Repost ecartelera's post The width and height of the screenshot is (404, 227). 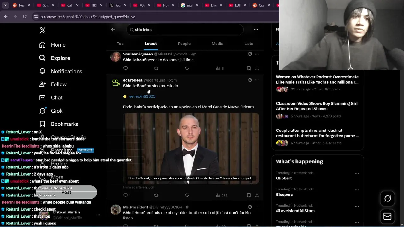pos(156,195)
